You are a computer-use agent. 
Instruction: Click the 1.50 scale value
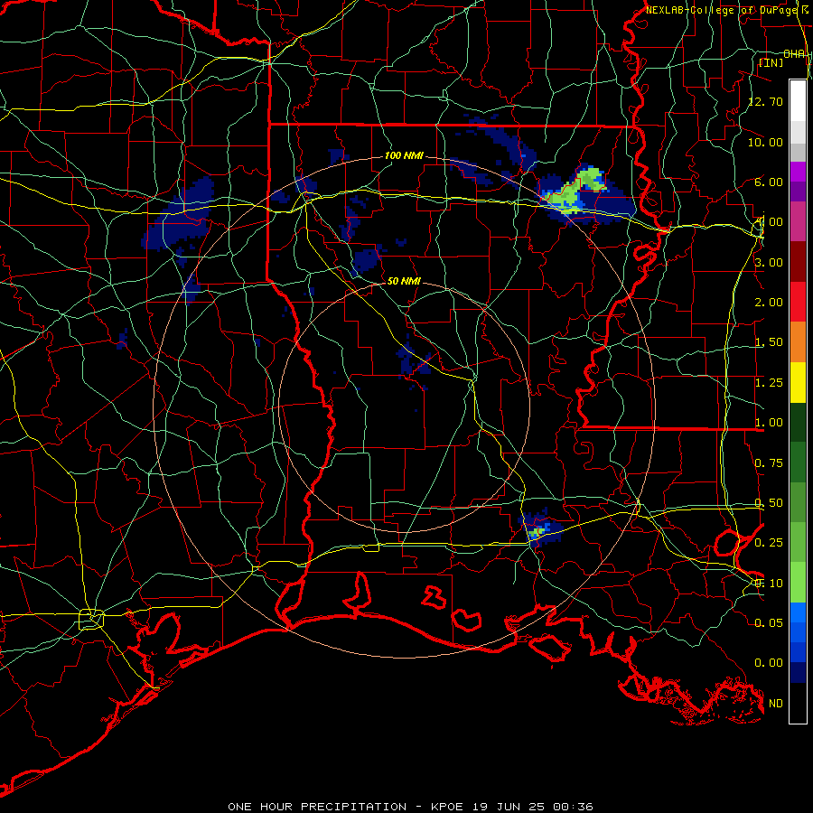[769, 342]
